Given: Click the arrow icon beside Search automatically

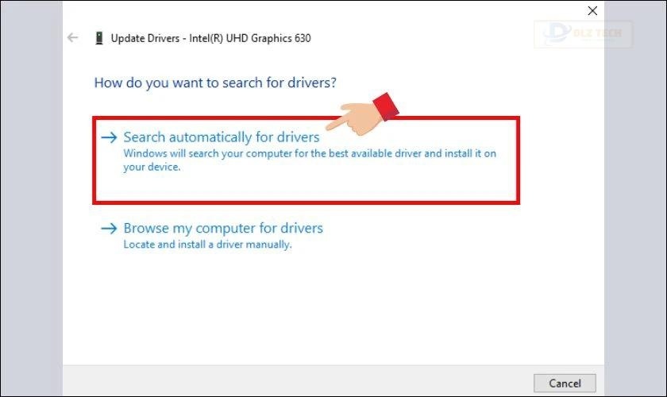Looking at the screenshot, I should [x=109, y=137].
